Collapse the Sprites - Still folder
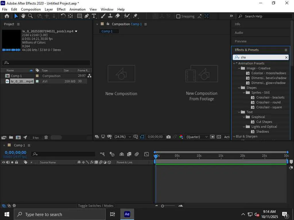 [244, 93]
